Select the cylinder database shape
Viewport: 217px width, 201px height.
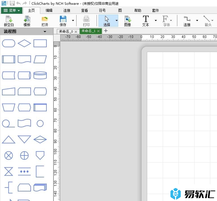tap(40, 75)
